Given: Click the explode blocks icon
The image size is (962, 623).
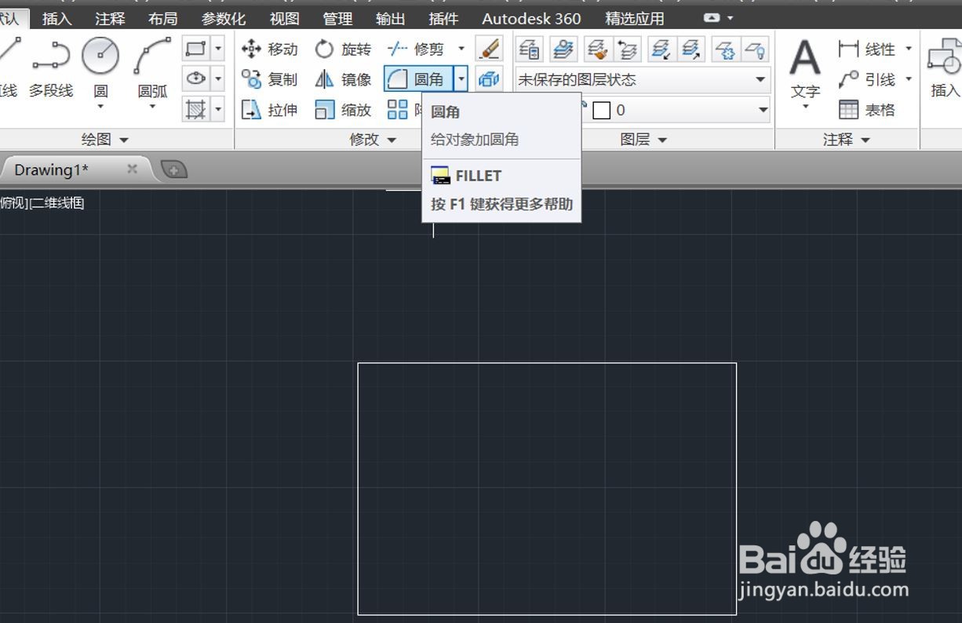Looking at the screenshot, I should 489,79.
